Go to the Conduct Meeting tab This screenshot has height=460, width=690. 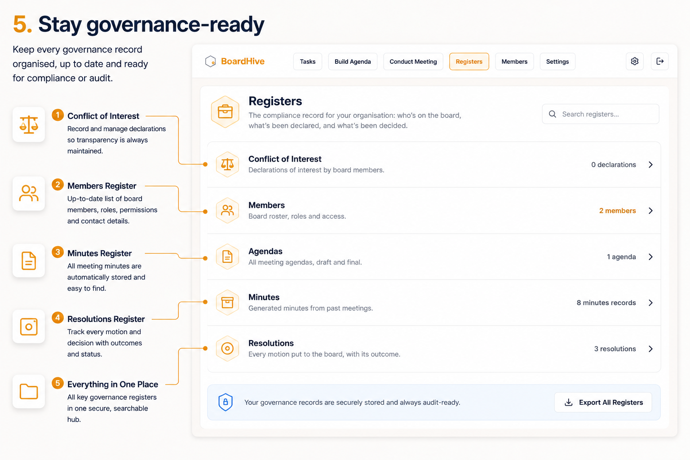(x=413, y=62)
